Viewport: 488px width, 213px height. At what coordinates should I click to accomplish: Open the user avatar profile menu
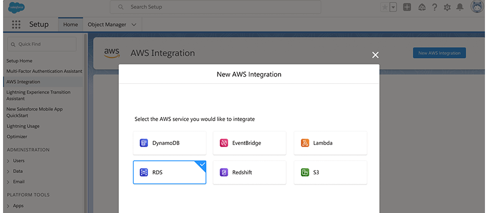[477, 7]
